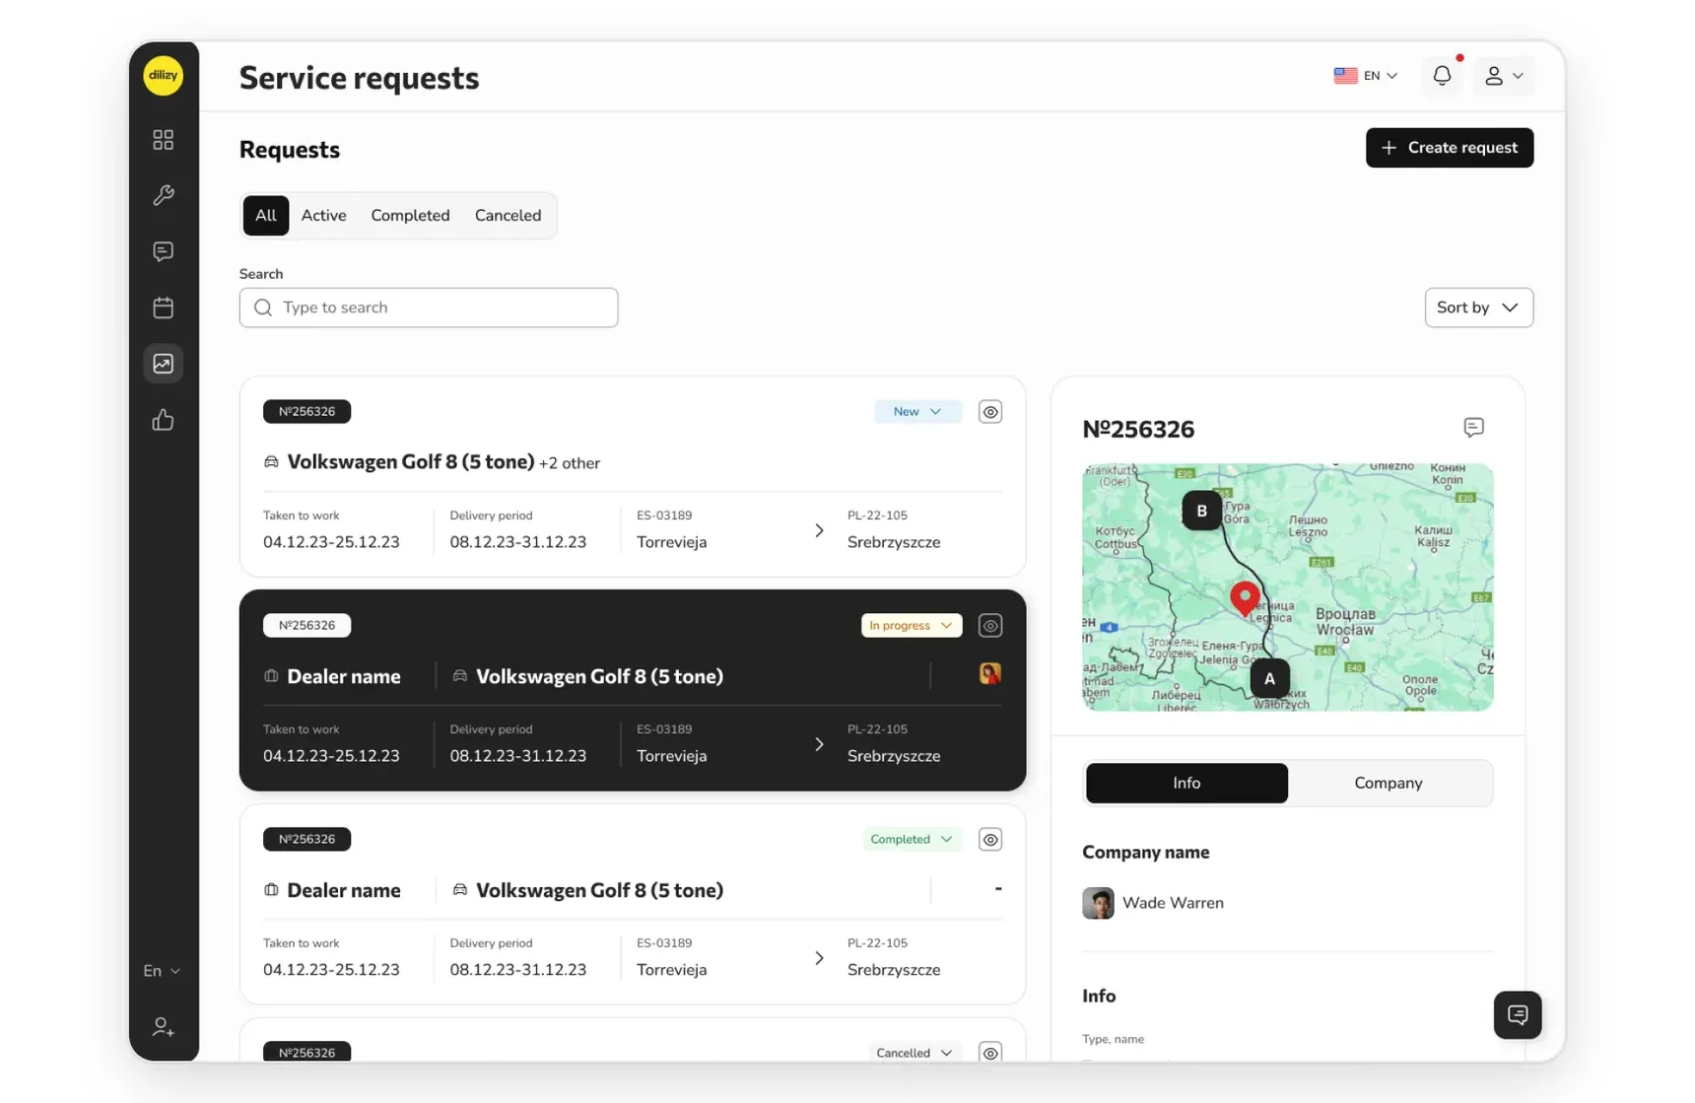Viewport: 1695px width, 1103px height.
Task: Expand the En language menu in sidebar
Action: (162, 971)
